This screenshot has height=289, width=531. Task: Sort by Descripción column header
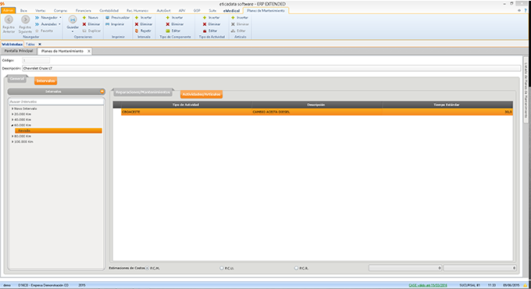pyautogui.click(x=316, y=105)
